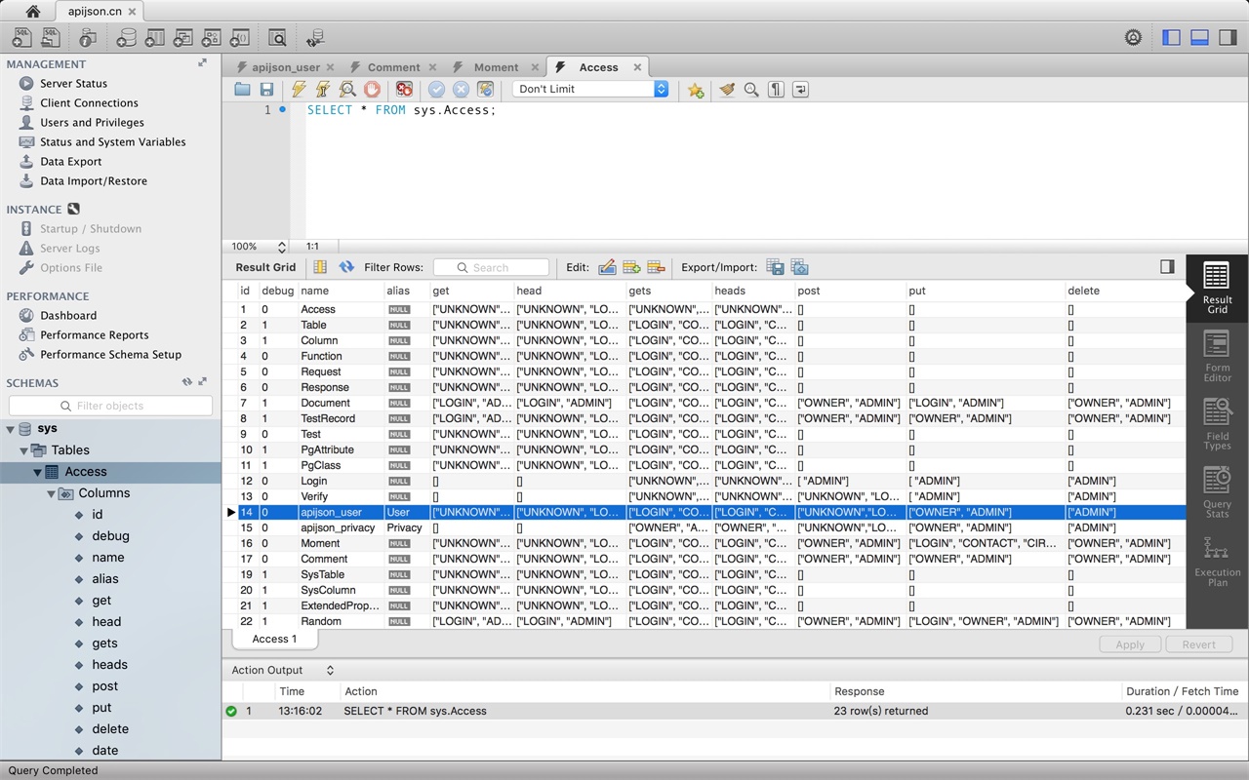Viewport: 1249px width, 780px height.
Task: Open find panel with the magnifier icon
Action: (x=751, y=89)
